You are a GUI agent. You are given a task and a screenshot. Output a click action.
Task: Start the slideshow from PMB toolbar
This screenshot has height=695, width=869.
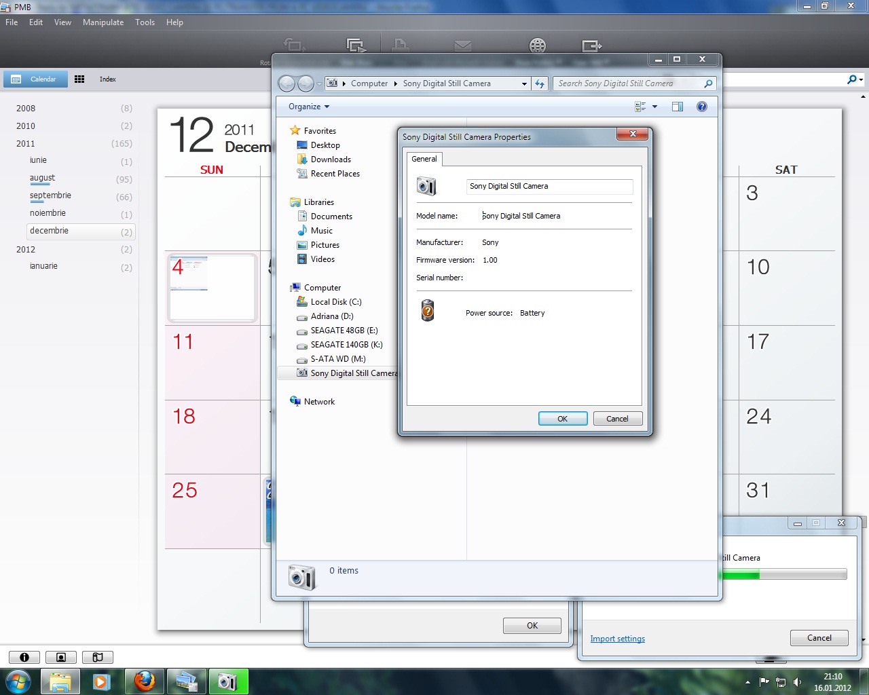coord(356,45)
